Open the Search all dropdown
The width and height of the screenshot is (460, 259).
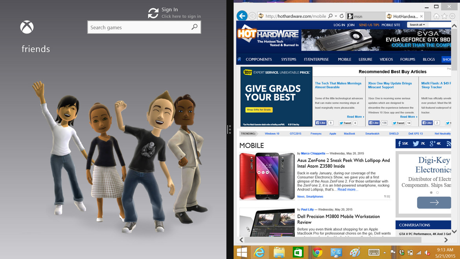(x=417, y=25)
